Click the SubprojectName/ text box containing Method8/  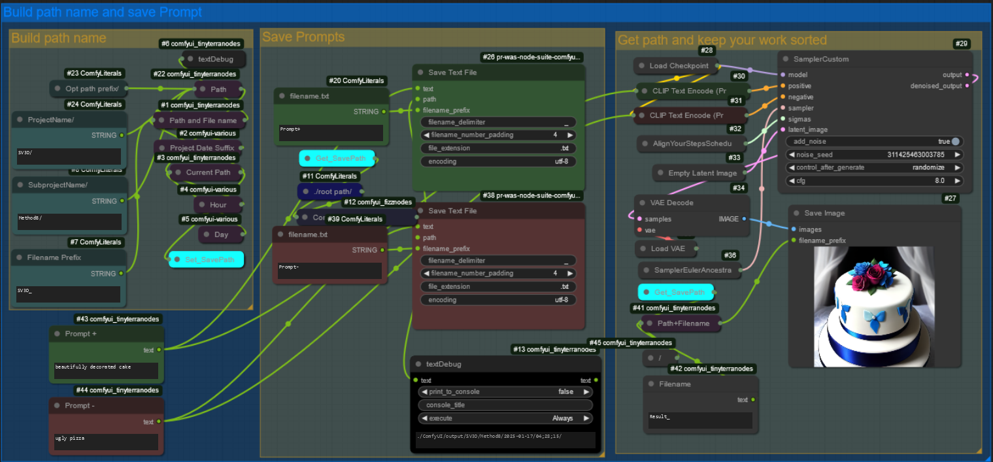69,222
